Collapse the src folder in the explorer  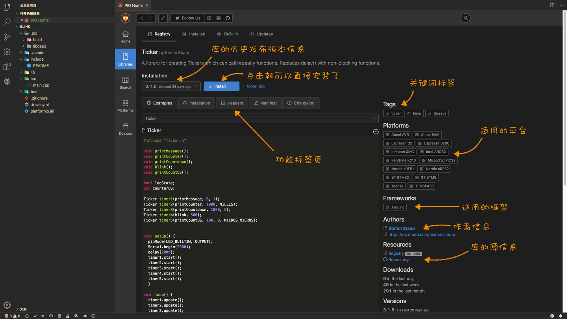20,78
